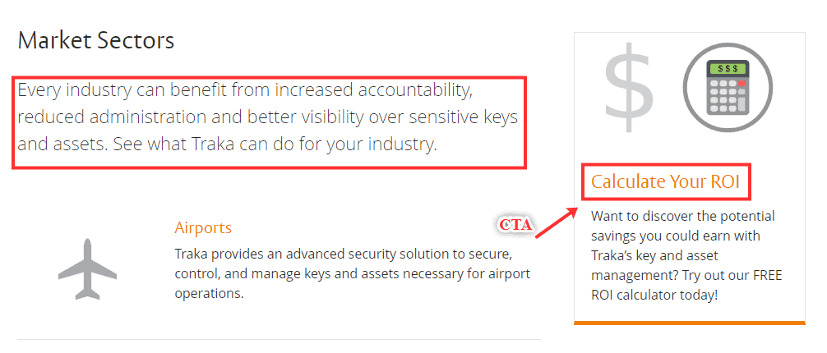The height and width of the screenshot is (353, 827).
Task: Click the ROI savings description paragraph
Action: (686, 254)
